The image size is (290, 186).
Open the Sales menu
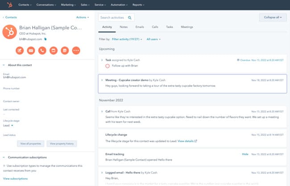(x=85, y=5)
